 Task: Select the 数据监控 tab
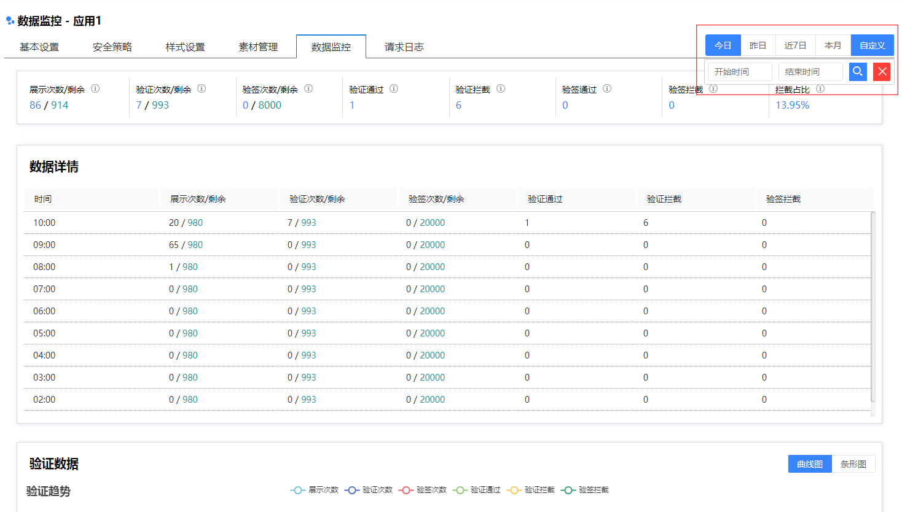click(x=331, y=47)
